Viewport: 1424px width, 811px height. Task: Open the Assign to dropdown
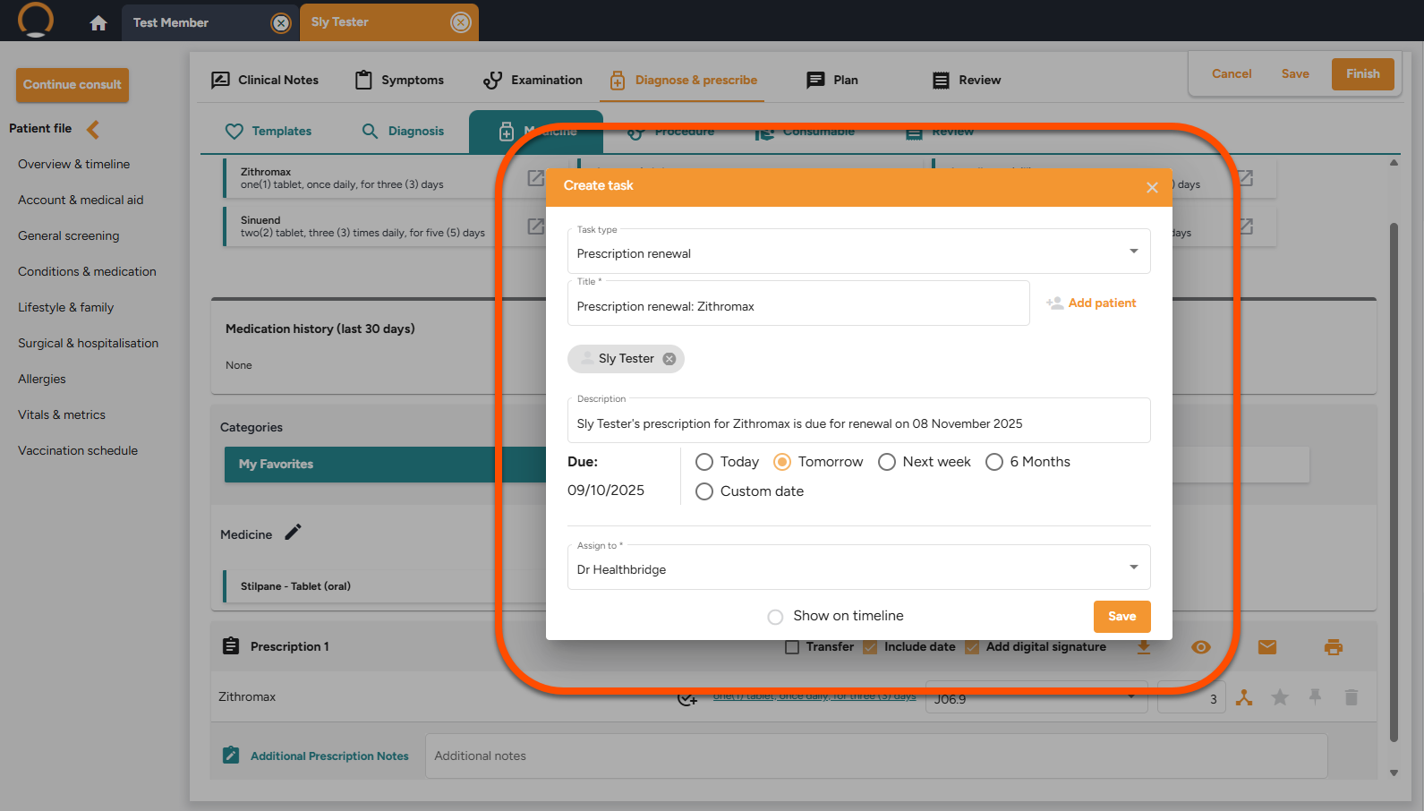(859, 568)
